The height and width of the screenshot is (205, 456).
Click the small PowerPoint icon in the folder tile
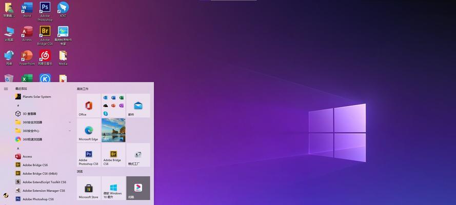[x=113, y=106]
